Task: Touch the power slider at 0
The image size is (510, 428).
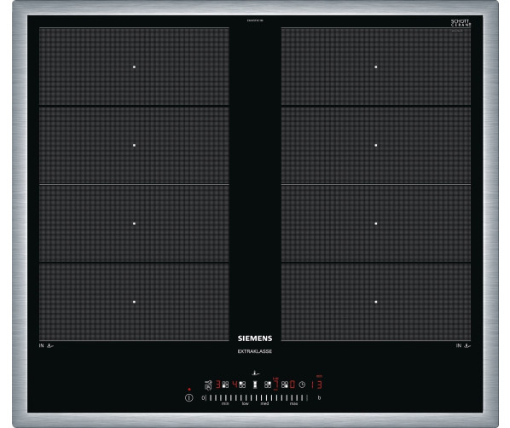Action: (203, 398)
